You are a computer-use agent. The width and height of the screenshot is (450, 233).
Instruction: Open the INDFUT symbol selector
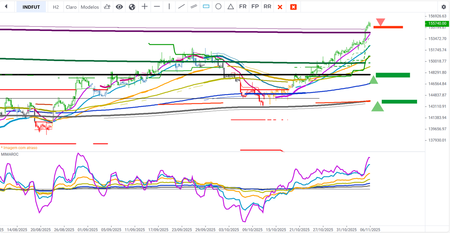[x=31, y=7]
